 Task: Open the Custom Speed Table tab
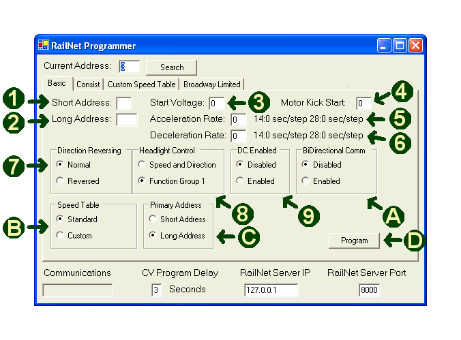[x=141, y=84]
